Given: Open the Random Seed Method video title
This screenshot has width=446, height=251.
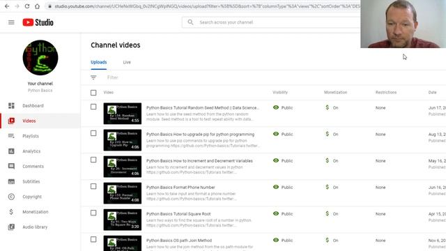Looking at the screenshot, I should point(203,107).
